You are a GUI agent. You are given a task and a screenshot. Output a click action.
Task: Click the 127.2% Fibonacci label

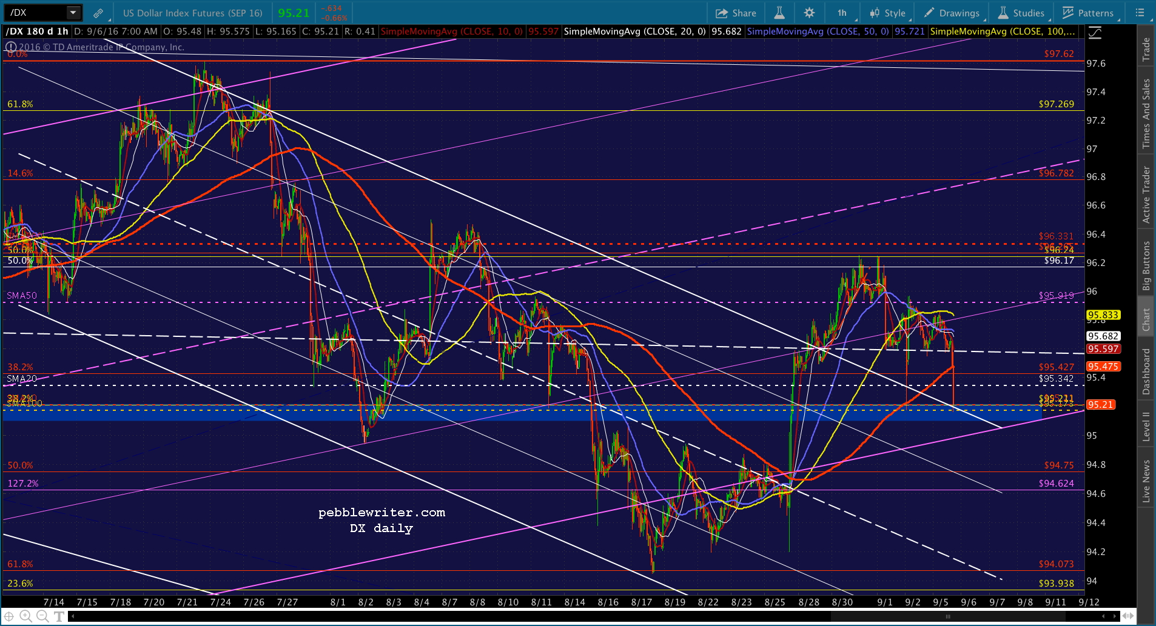click(23, 484)
